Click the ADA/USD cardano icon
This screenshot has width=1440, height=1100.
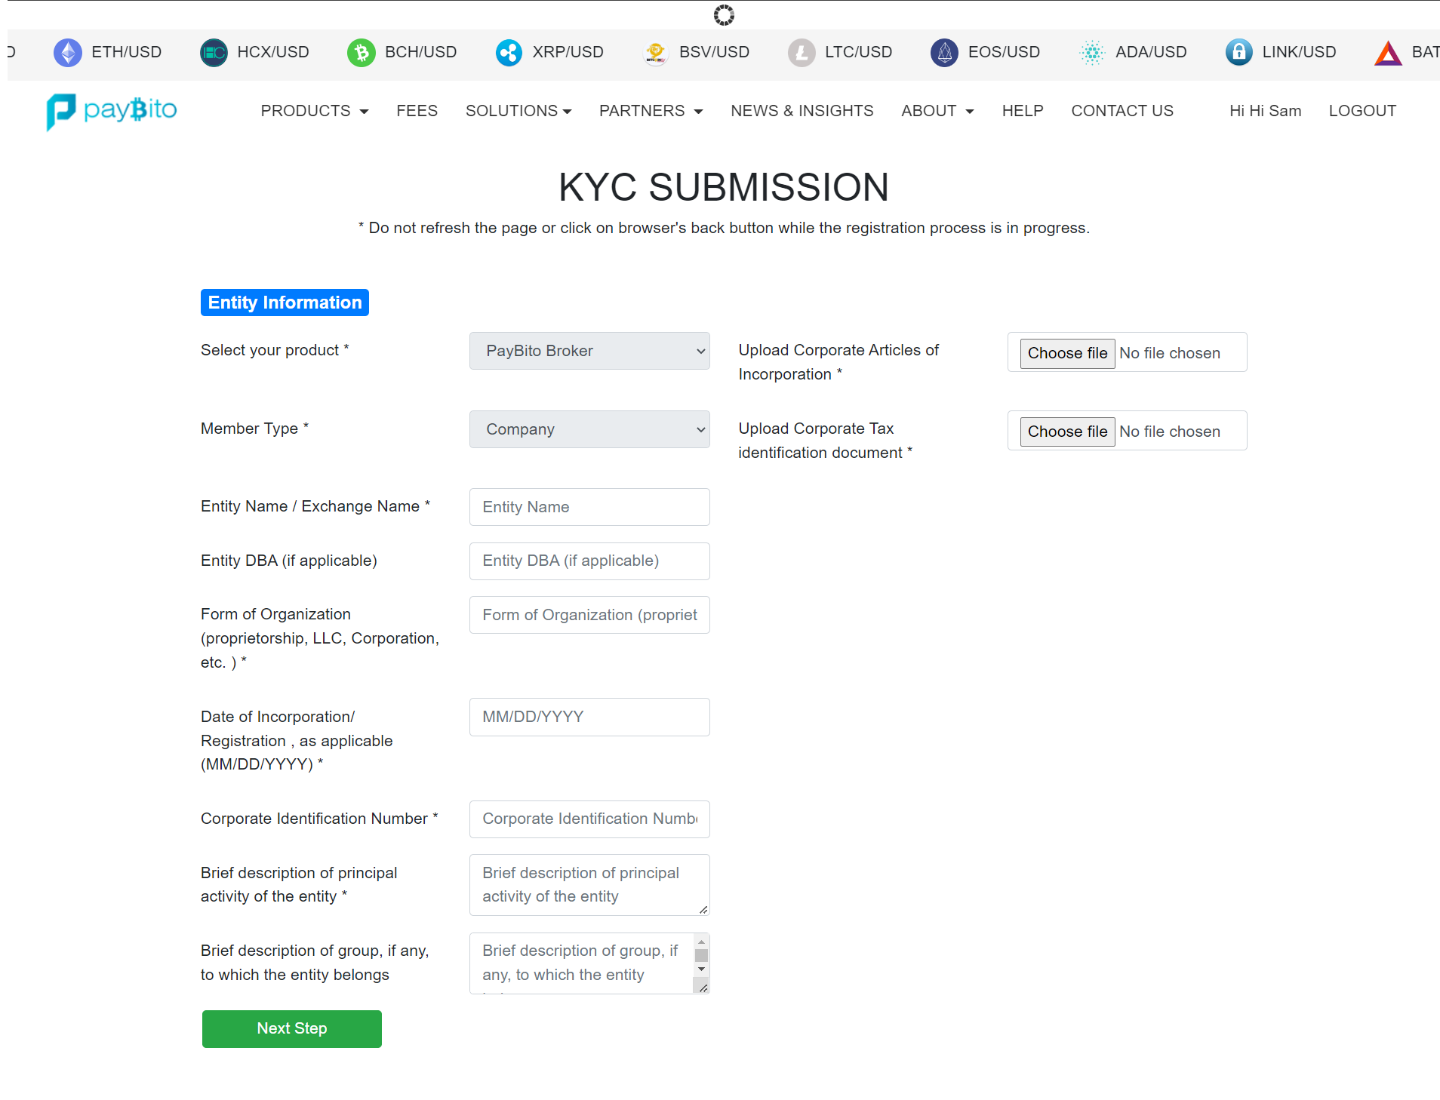1091,52
